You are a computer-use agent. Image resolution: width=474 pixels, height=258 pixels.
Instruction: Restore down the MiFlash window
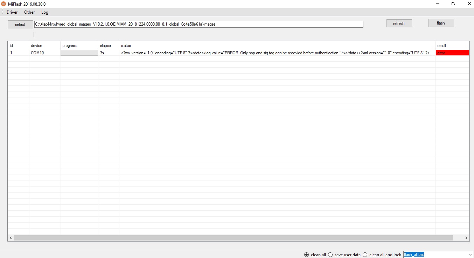pos(453,4)
